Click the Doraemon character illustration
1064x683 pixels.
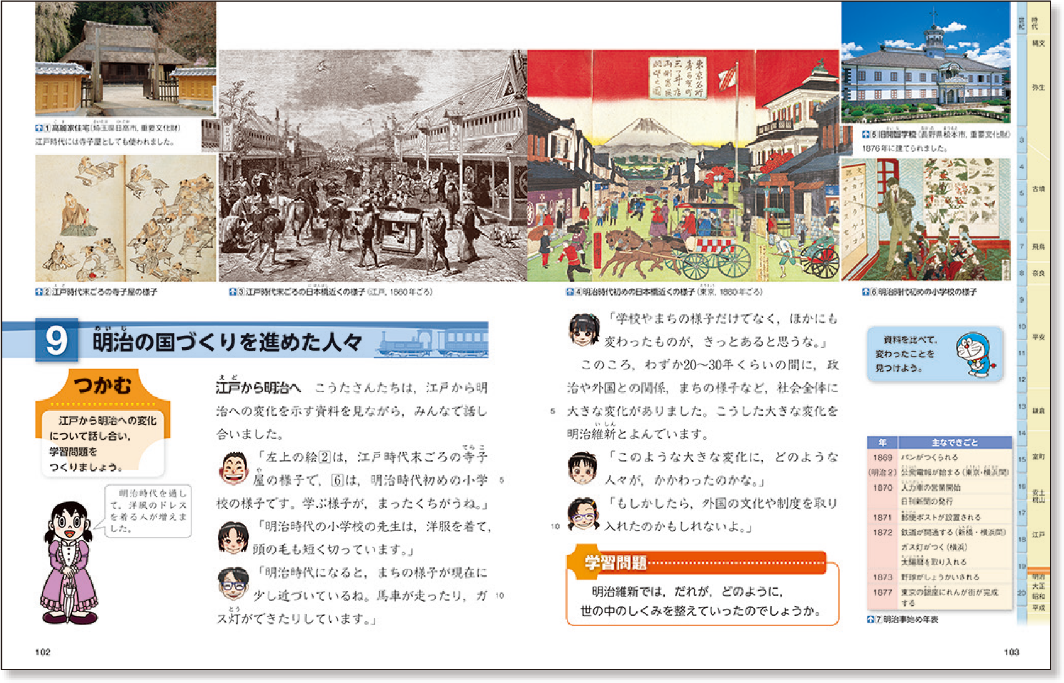pyautogui.click(x=975, y=355)
